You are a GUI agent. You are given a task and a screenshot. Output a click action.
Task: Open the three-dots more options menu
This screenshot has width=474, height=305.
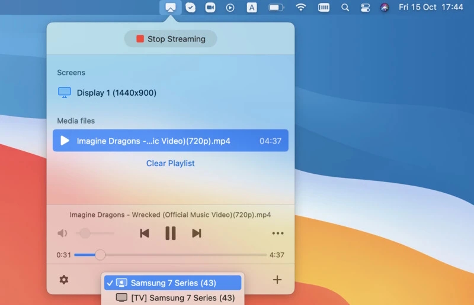(278, 233)
